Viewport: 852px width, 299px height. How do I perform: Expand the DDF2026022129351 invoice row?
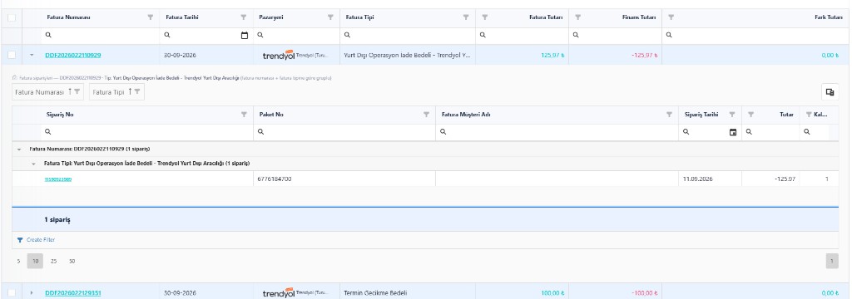pyautogui.click(x=32, y=293)
